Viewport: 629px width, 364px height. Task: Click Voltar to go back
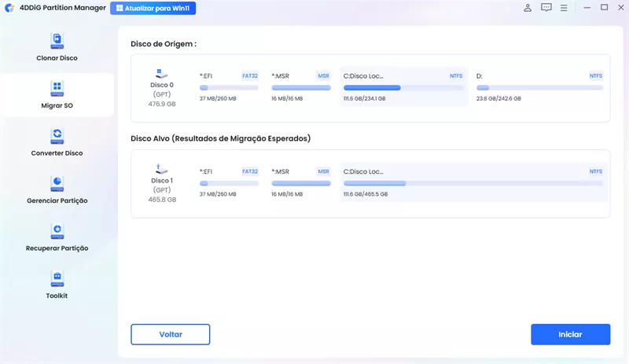click(x=170, y=334)
